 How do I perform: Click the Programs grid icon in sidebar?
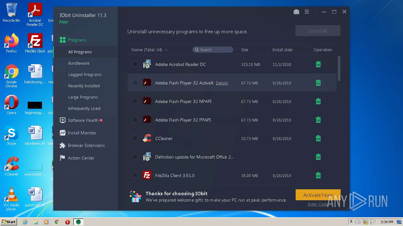coord(63,40)
